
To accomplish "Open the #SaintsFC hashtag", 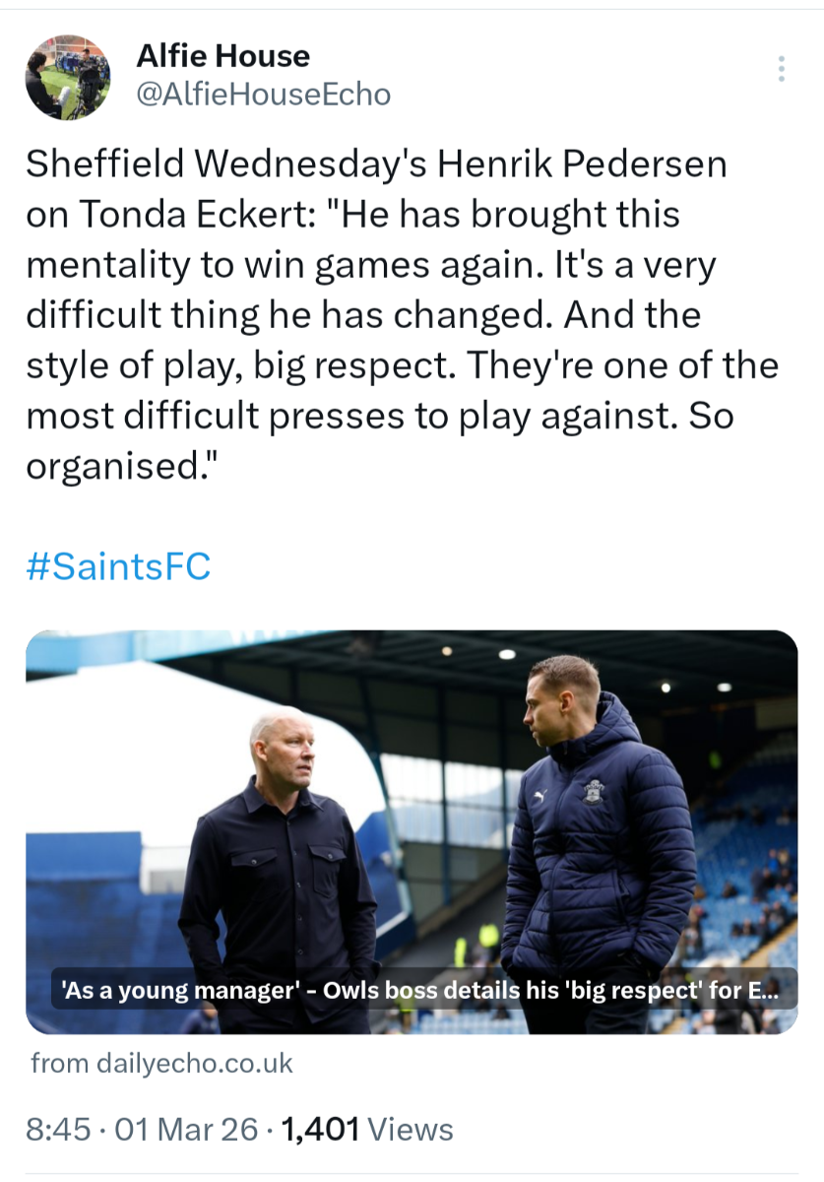I will pyautogui.click(x=118, y=567).
